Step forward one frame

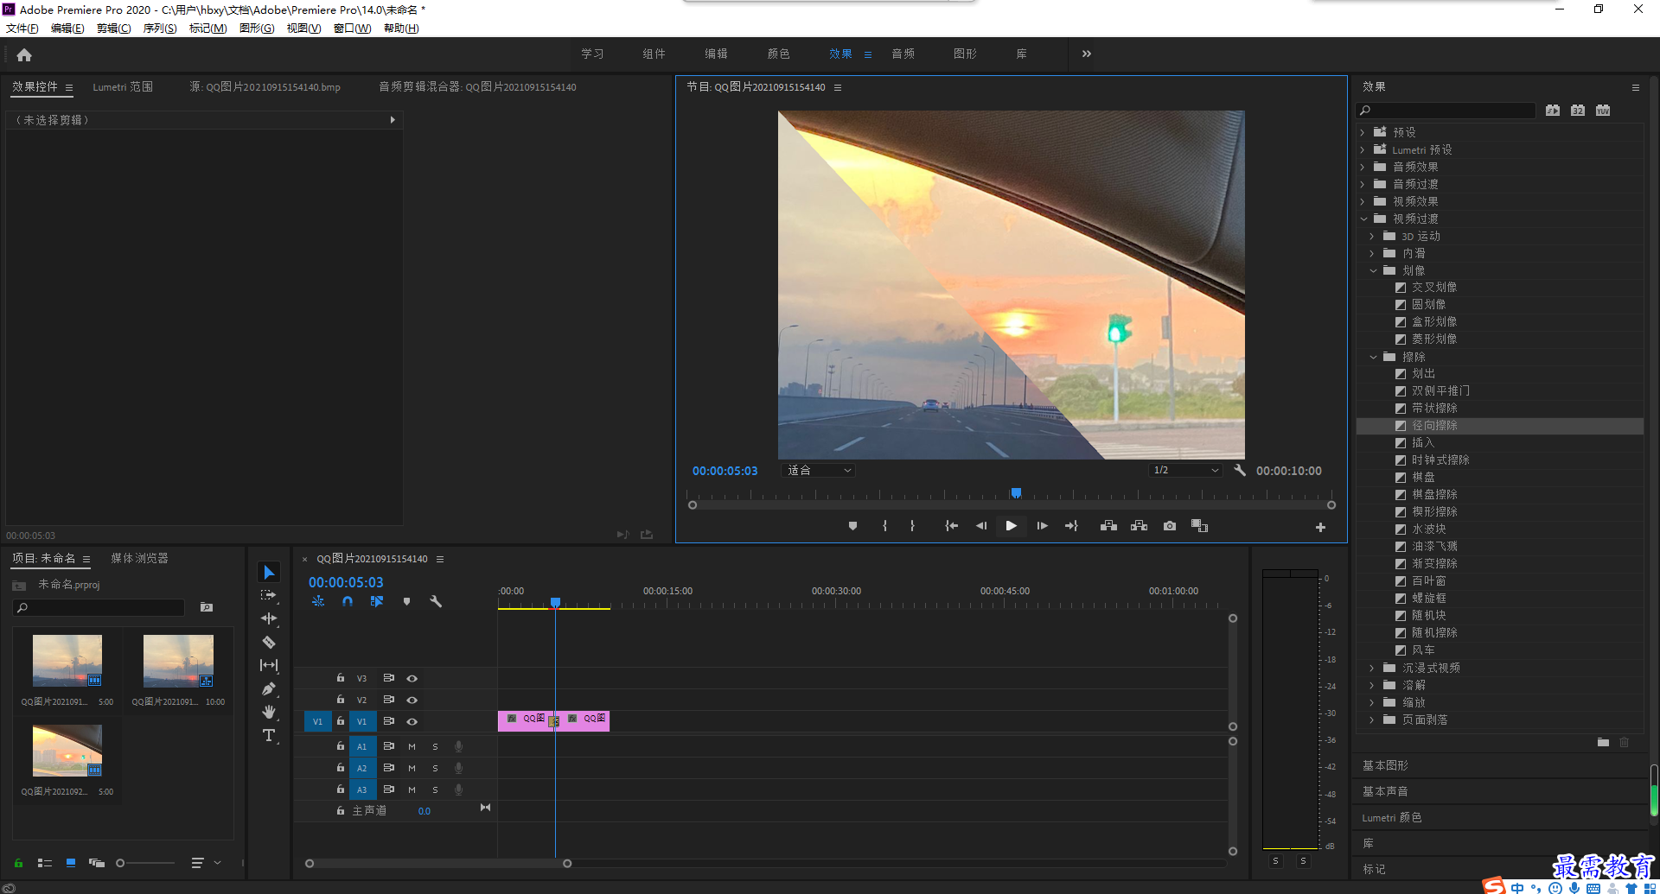pos(1042,526)
